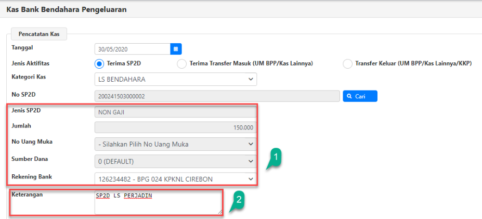Viewport: 482px width, 219px height.
Task: Click the Jenis SP2D field
Action: [176, 111]
